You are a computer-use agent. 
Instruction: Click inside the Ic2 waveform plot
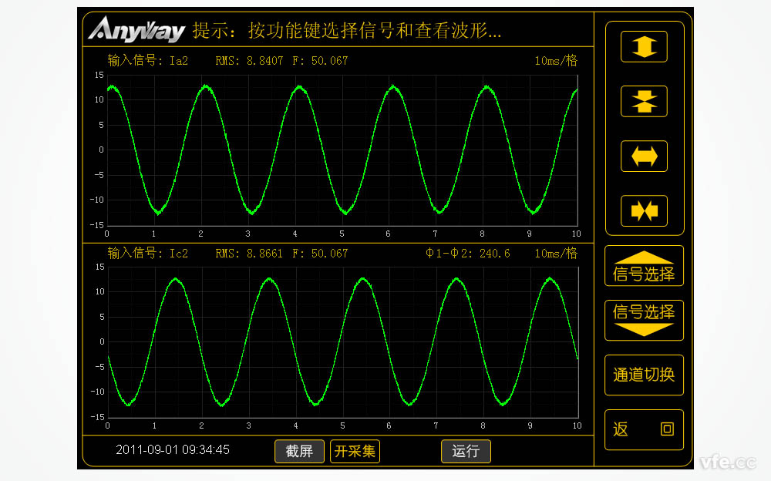(x=342, y=341)
